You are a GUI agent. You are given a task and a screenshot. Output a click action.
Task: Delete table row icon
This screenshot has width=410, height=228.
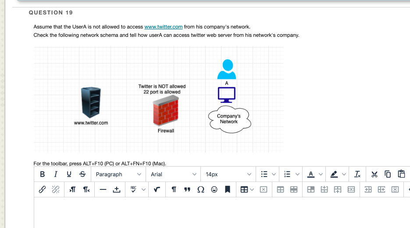351,189
